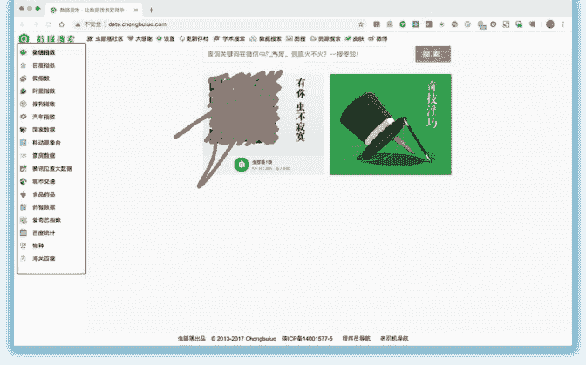Open the ICP备14001577-5 footer link
Screen dimensions: 586x365
(x=307, y=339)
